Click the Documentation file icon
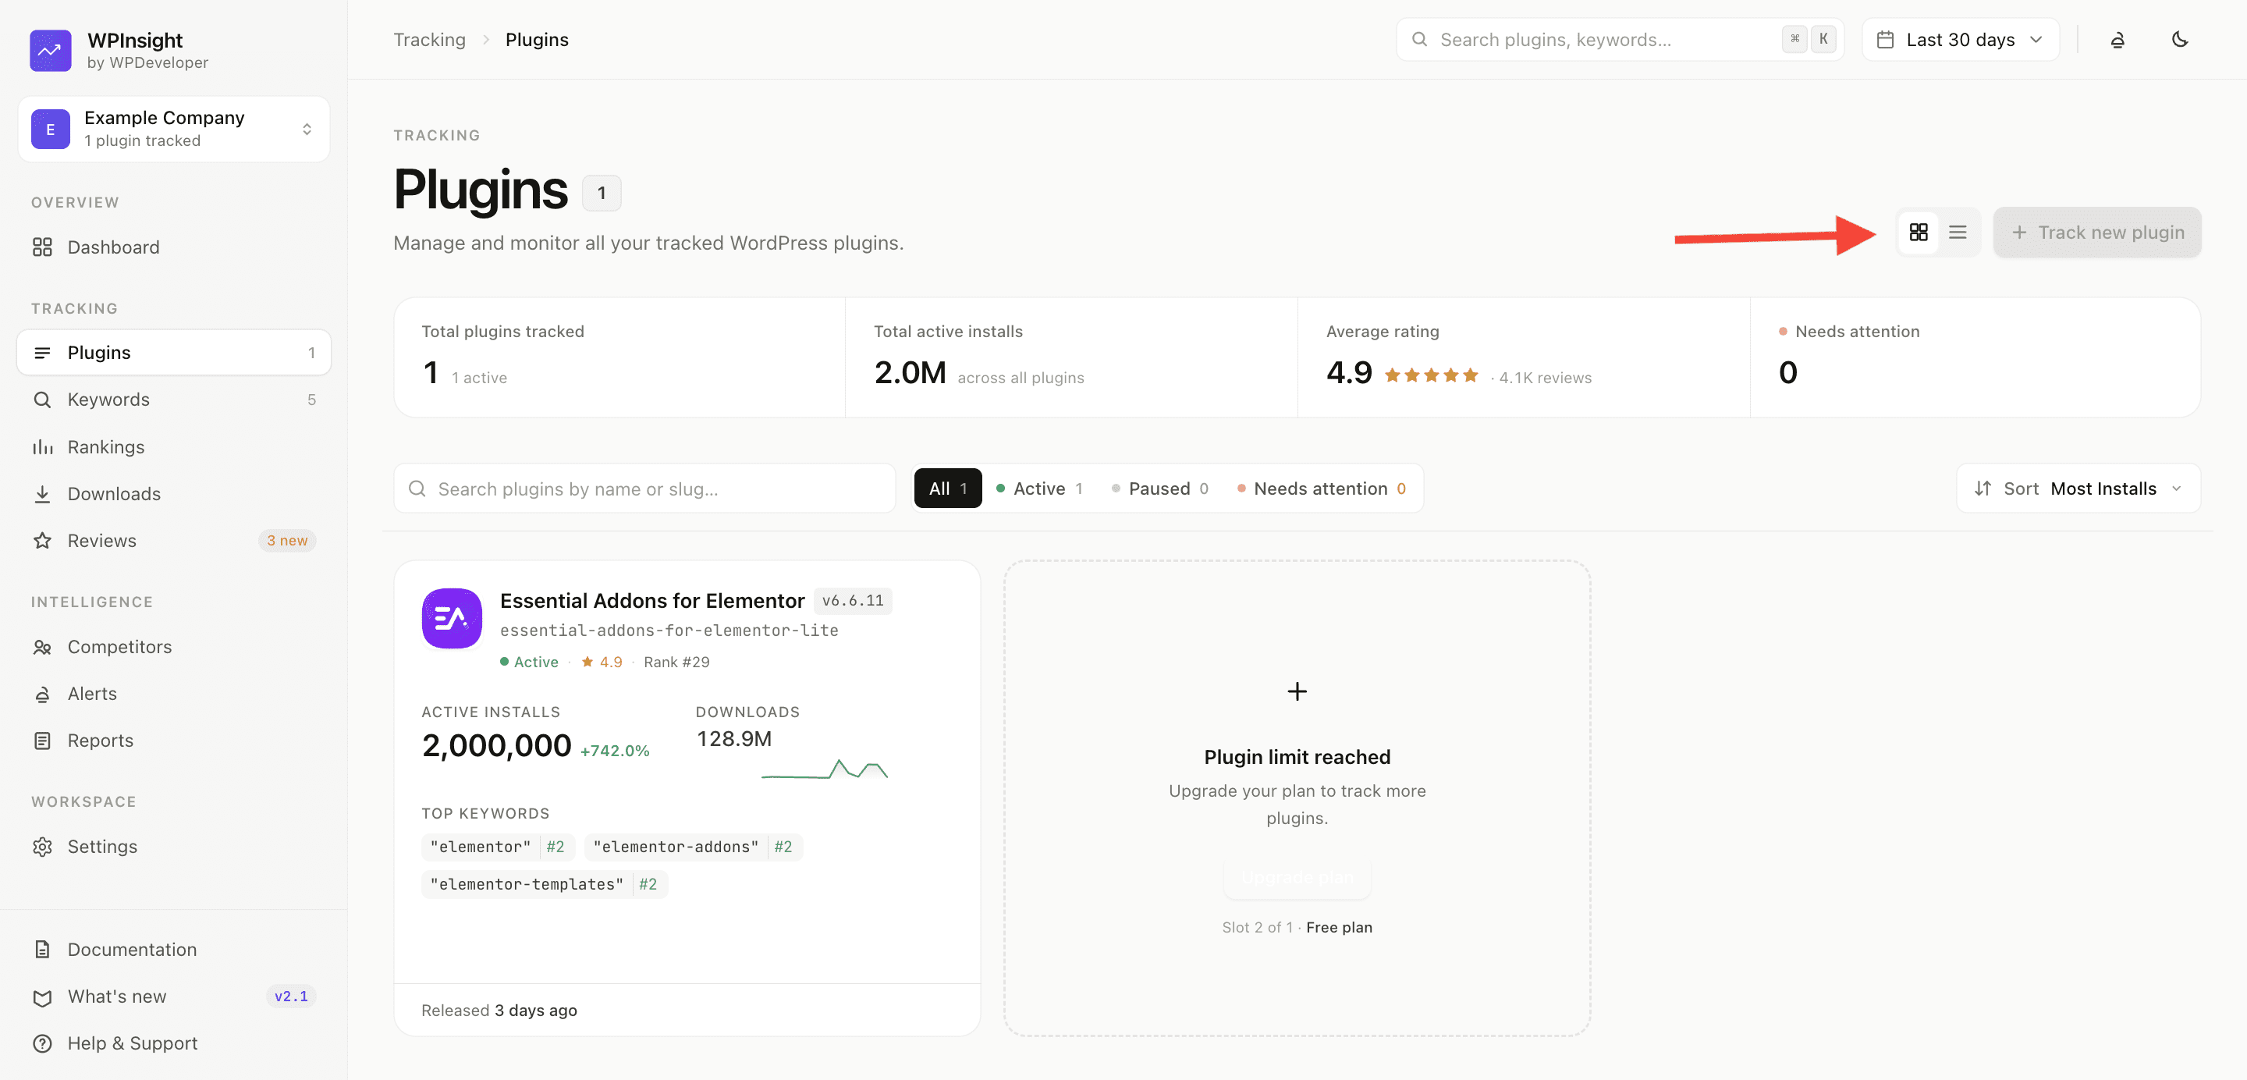This screenshot has width=2247, height=1080. [x=42, y=949]
